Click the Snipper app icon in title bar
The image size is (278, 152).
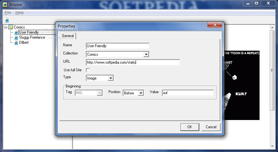(5, 4)
